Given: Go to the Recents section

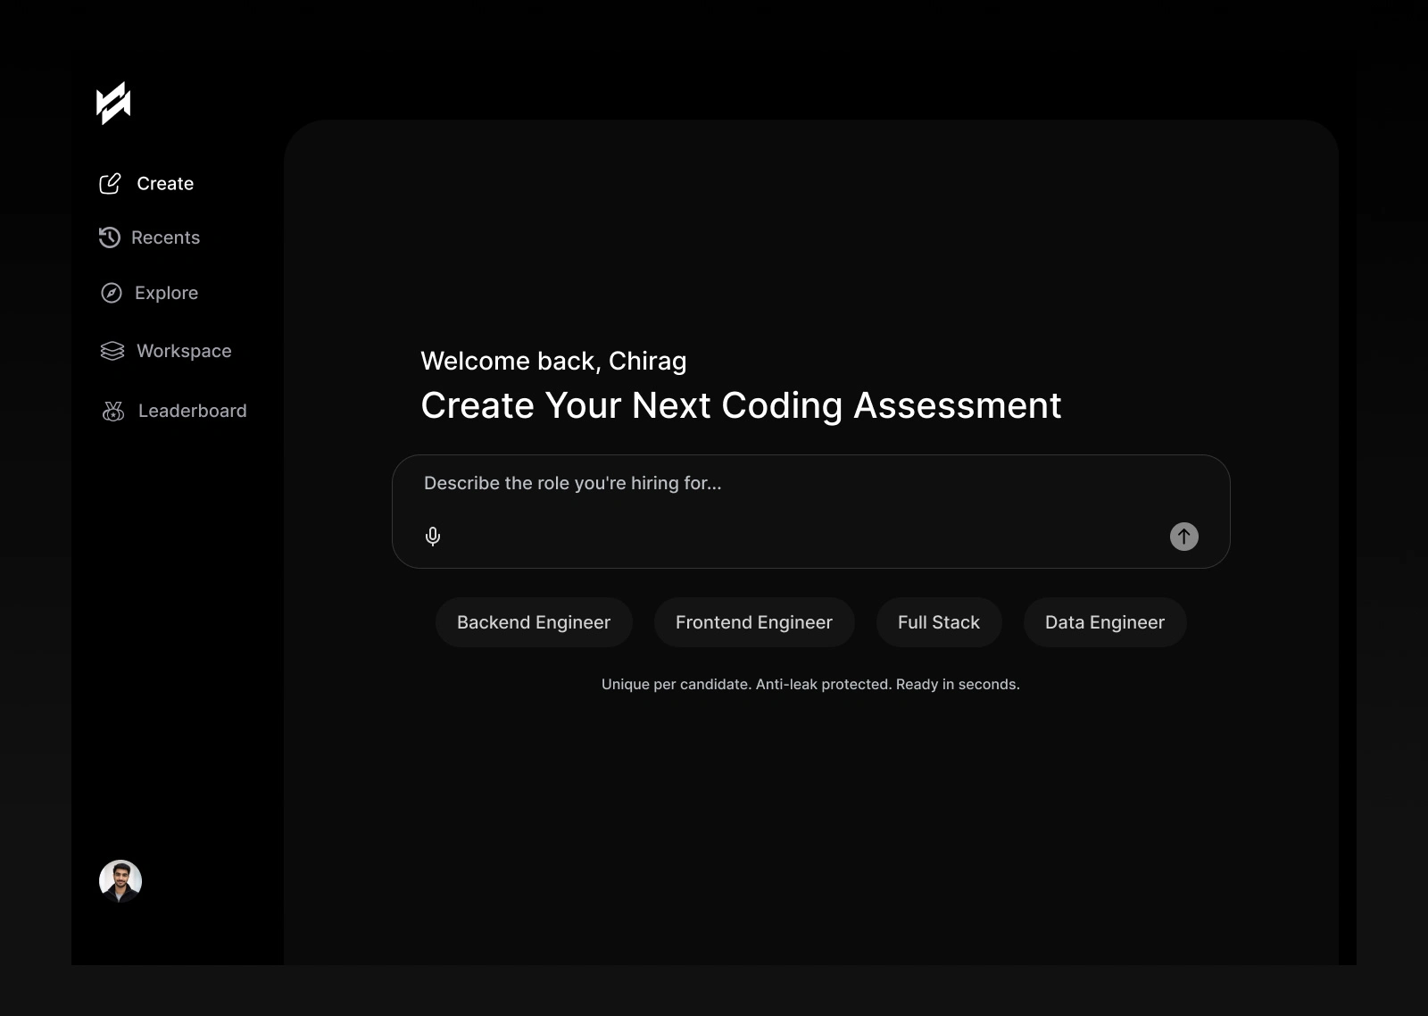Looking at the screenshot, I should 165,237.
